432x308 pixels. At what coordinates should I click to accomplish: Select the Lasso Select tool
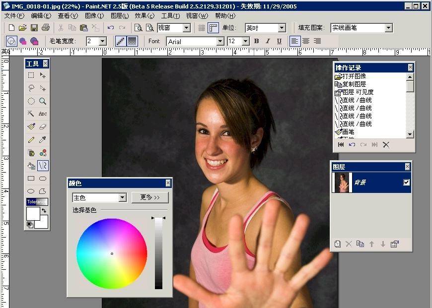click(31, 88)
